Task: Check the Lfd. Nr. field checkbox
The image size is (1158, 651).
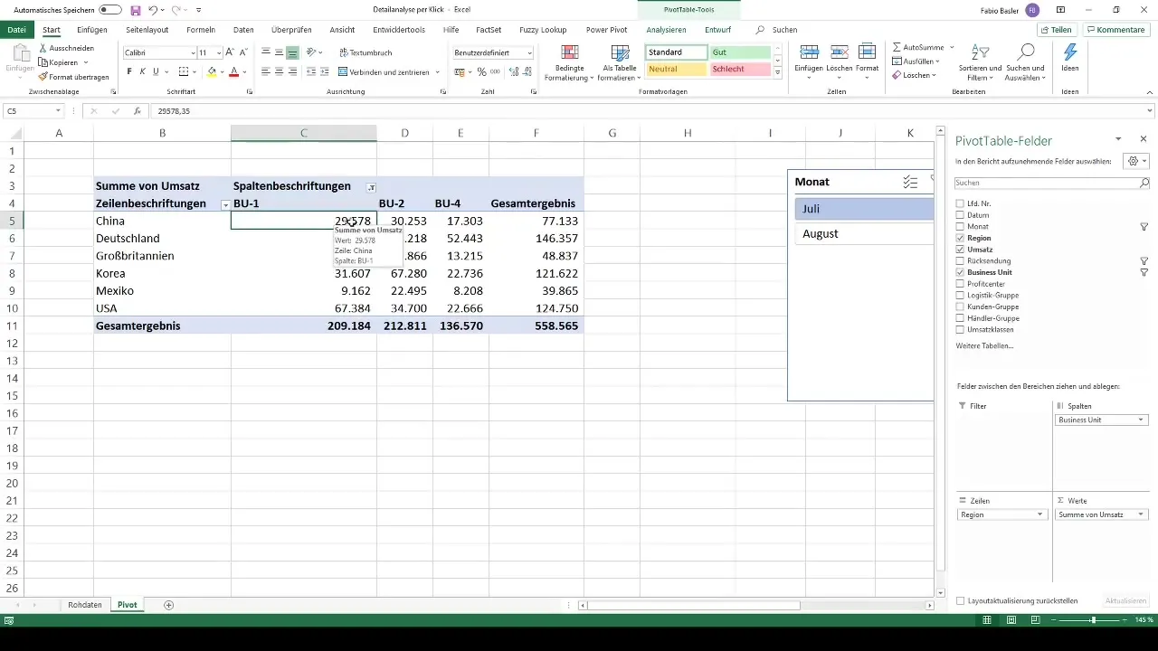Action: point(960,204)
